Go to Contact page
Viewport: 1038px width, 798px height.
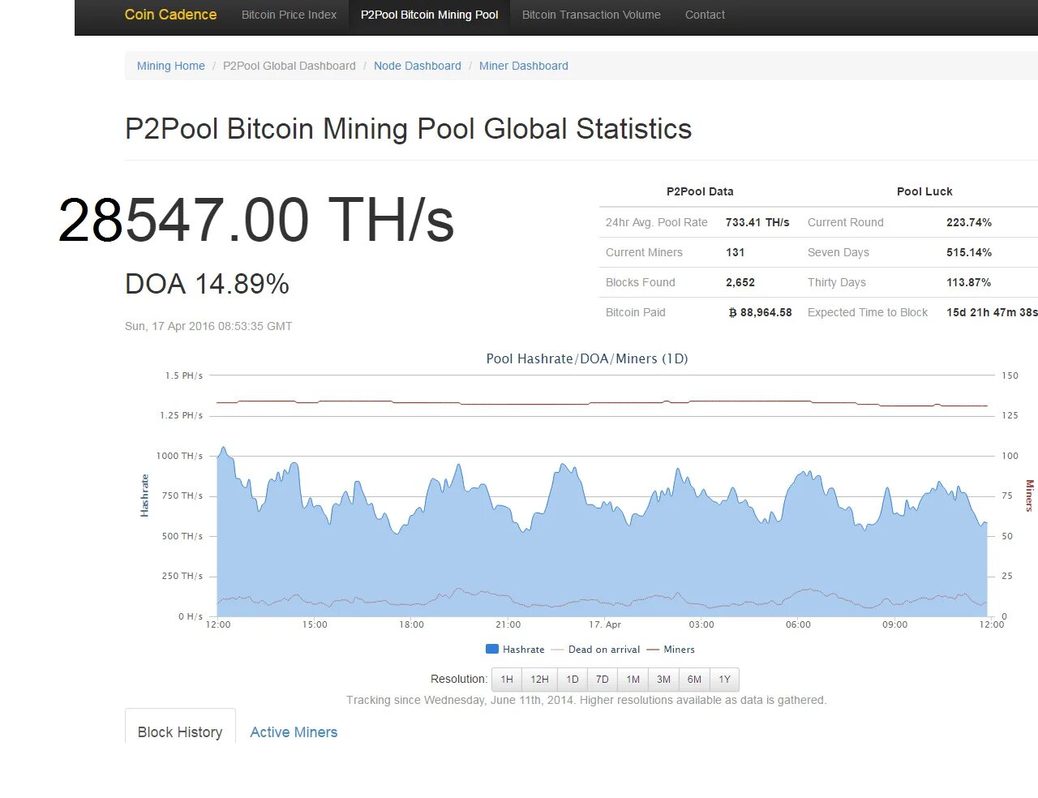click(x=705, y=15)
